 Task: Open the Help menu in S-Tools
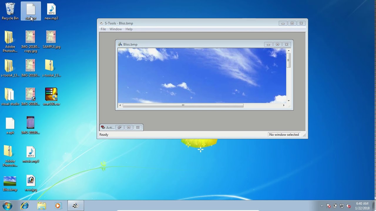click(129, 29)
